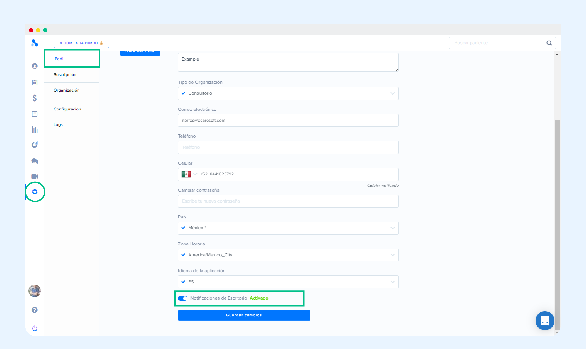Image resolution: width=586 pixels, height=349 pixels.
Task: Open the calendar icon in sidebar
Action: point(35,82)
